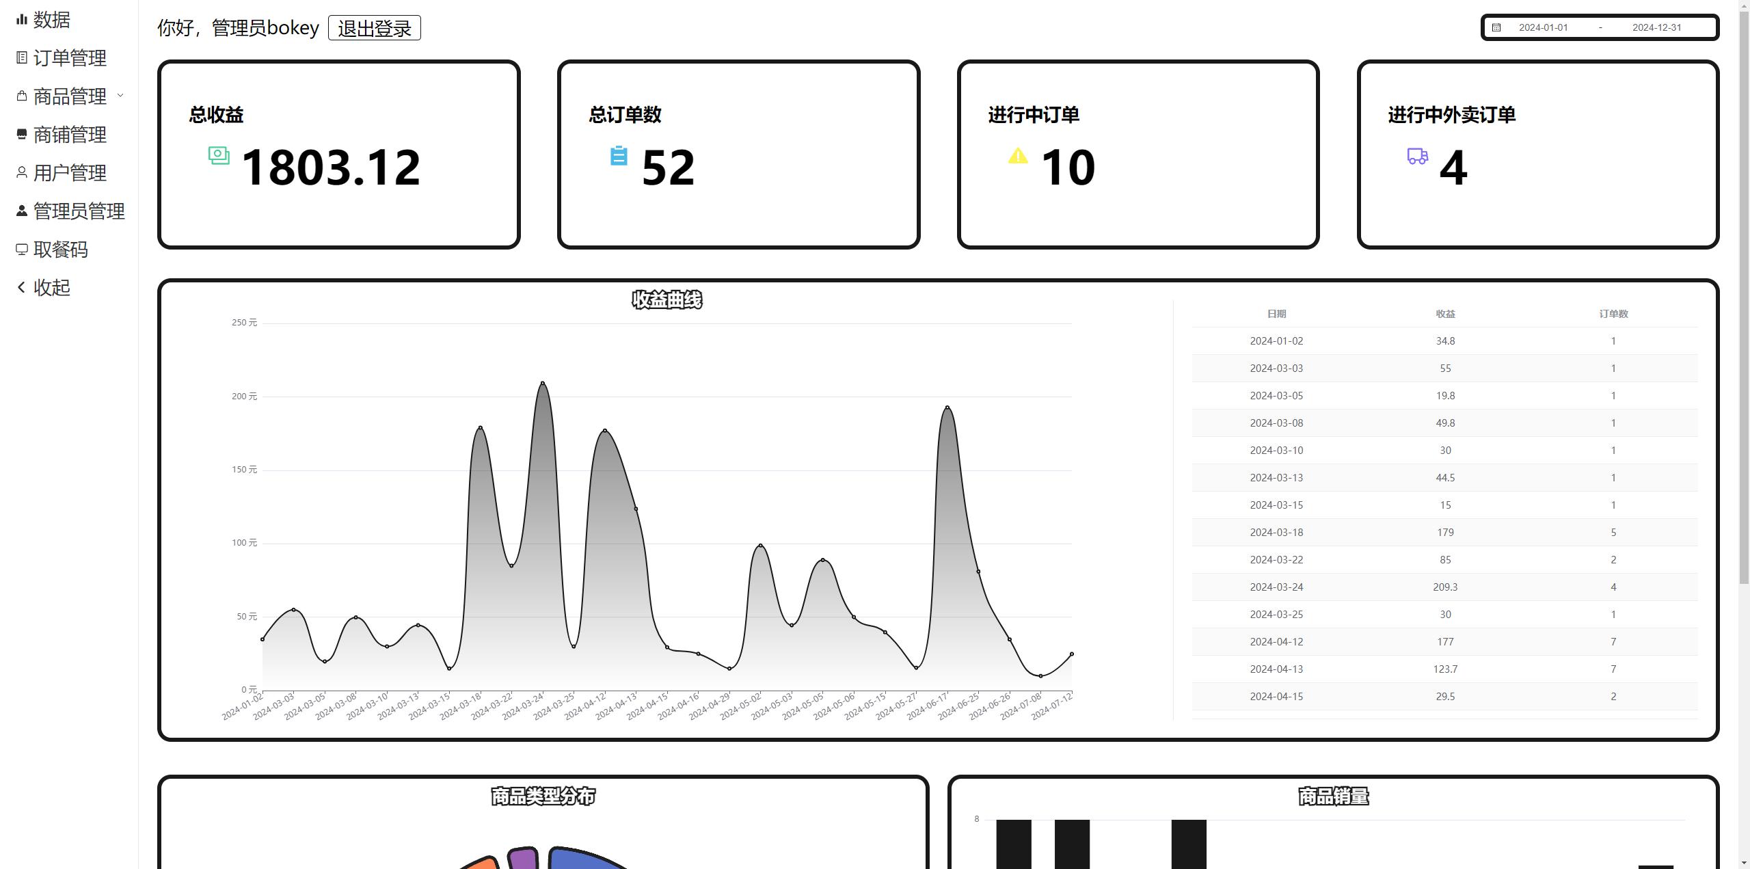Click the 商品销量 chart title
1750x869 pixels.
[1333, 796]
